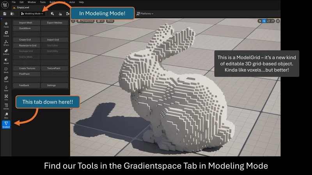Click the Create Textures button

coord(27,68)
